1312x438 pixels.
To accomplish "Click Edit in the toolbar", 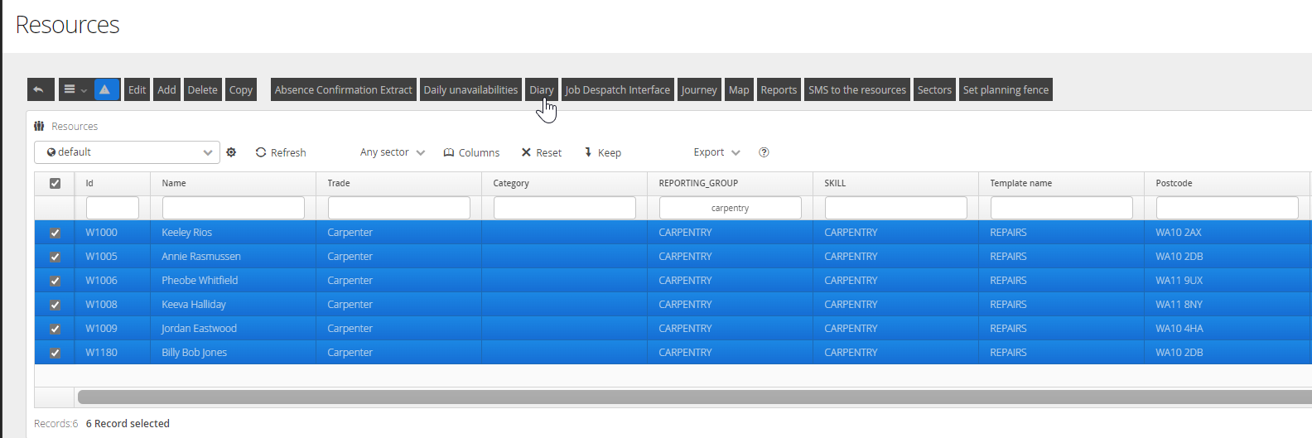I will 137,89.
